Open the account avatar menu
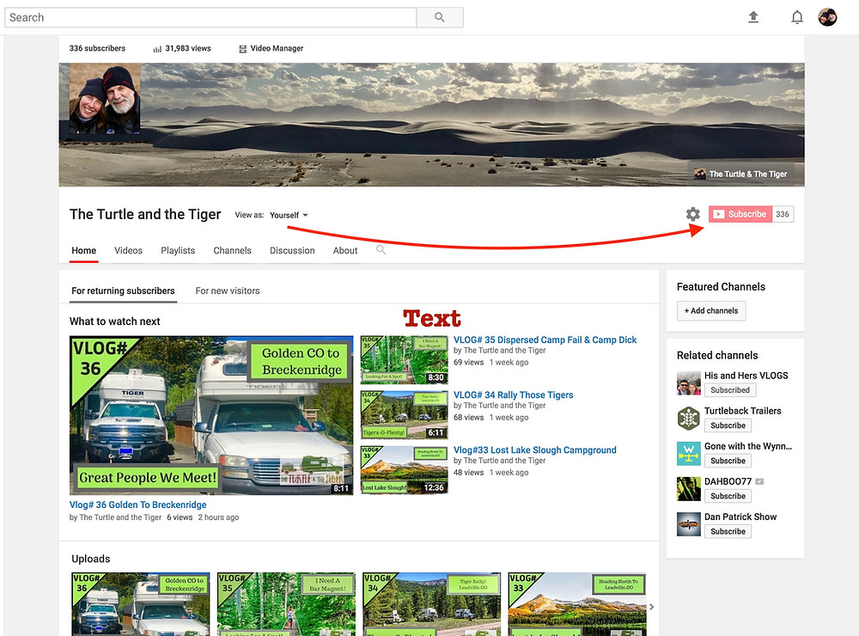 coord(827,17)
